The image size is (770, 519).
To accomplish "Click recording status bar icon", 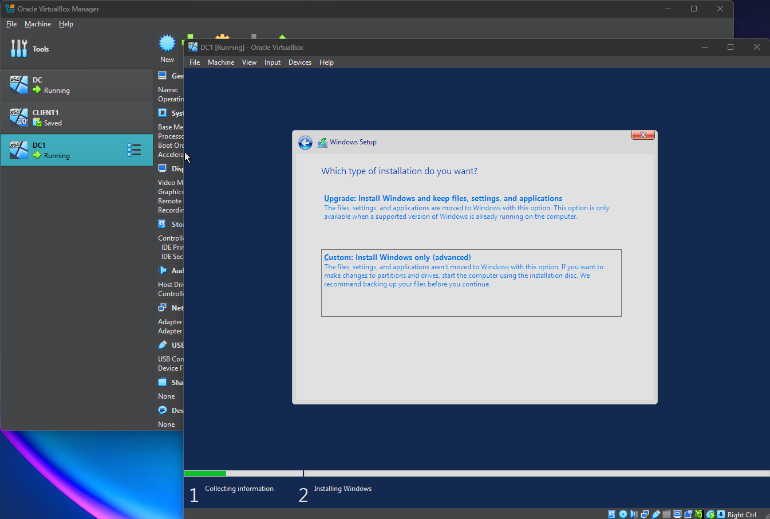I will click(x=688, y=514).
